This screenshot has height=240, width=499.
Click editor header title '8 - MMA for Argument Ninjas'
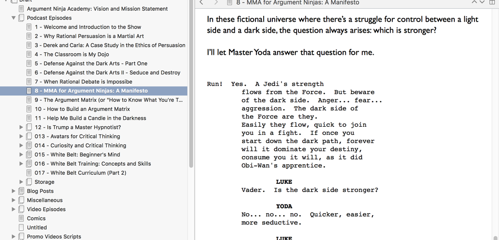(298, 2)
